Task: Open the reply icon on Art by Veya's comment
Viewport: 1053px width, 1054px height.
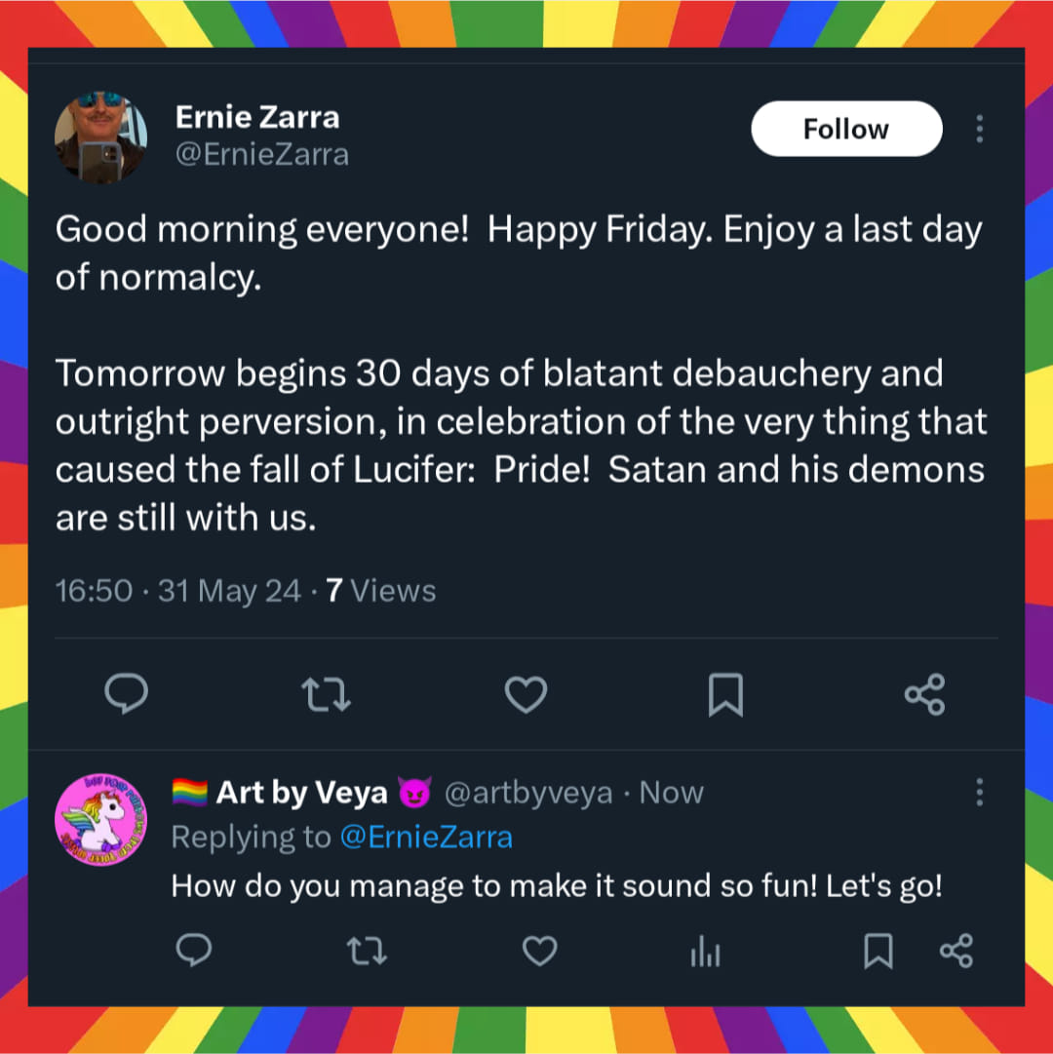Action: click(x=194, y=951)
